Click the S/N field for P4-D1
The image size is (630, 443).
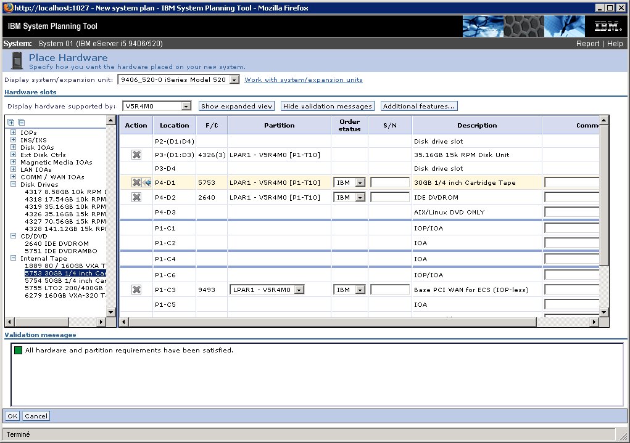coord(390,182)
